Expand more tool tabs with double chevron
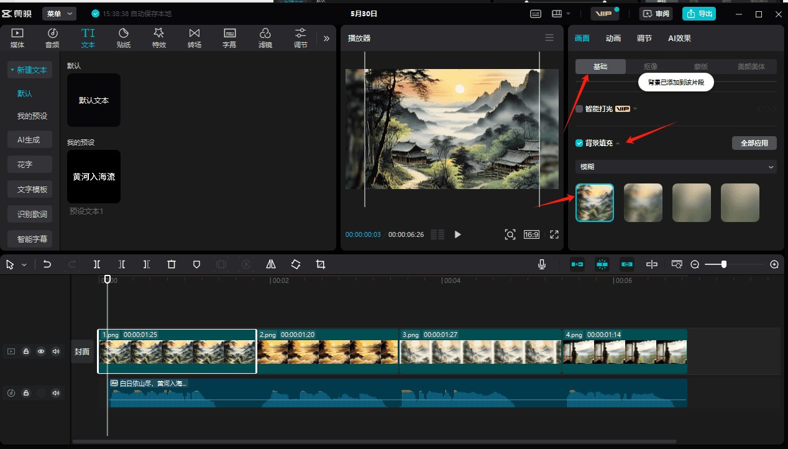788x449 pixels. [x=326, y=39]
